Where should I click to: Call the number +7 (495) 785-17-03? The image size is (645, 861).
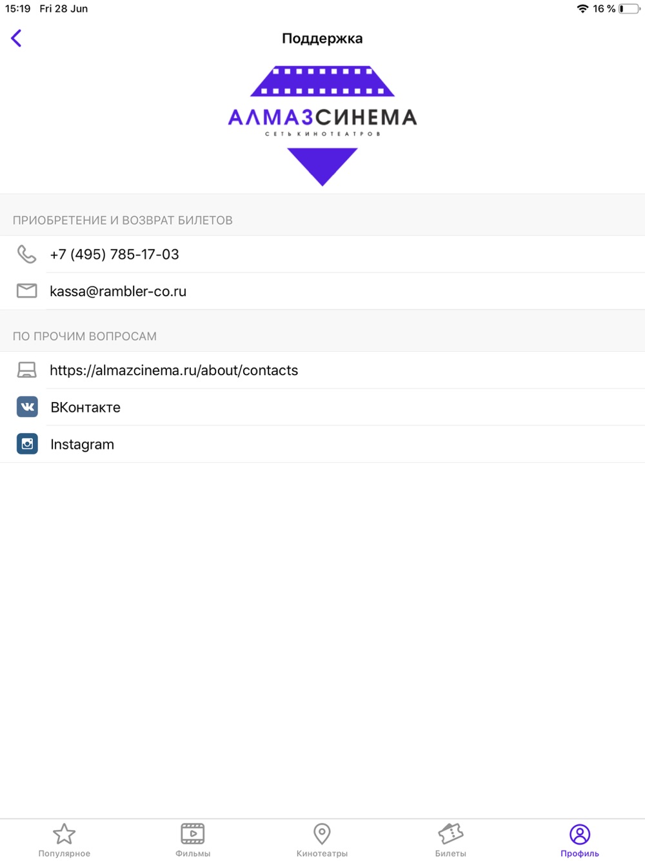[x=115, y=254]
